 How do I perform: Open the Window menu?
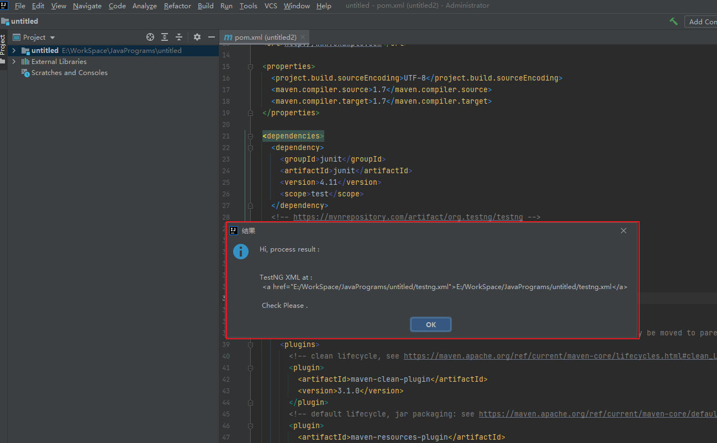[297, 6]
